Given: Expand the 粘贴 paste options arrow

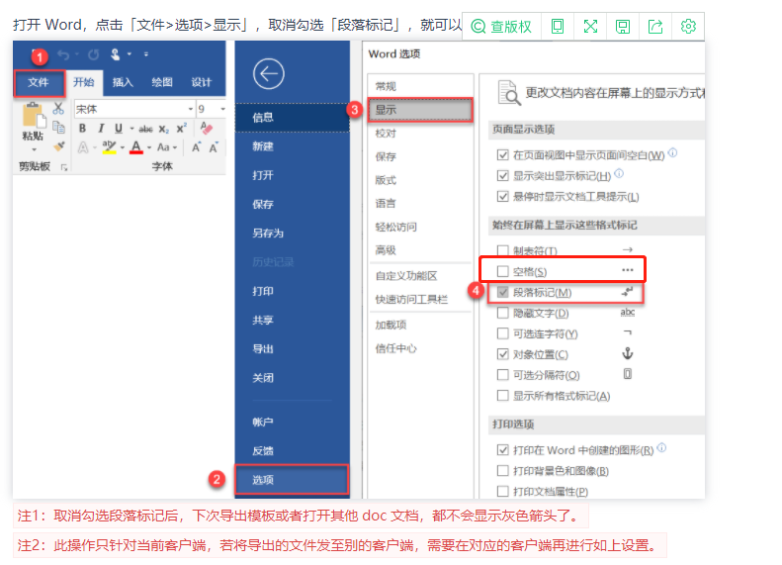Looking at the screenshot, I should (x=34, y=149).
